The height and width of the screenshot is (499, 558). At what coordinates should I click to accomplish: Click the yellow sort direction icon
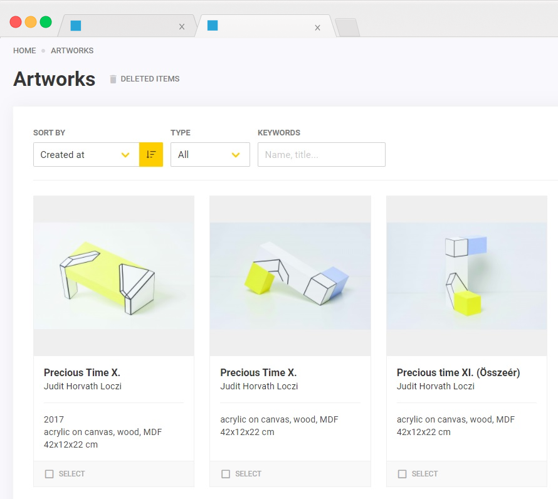pyautogui.click(x=150, y=154)
